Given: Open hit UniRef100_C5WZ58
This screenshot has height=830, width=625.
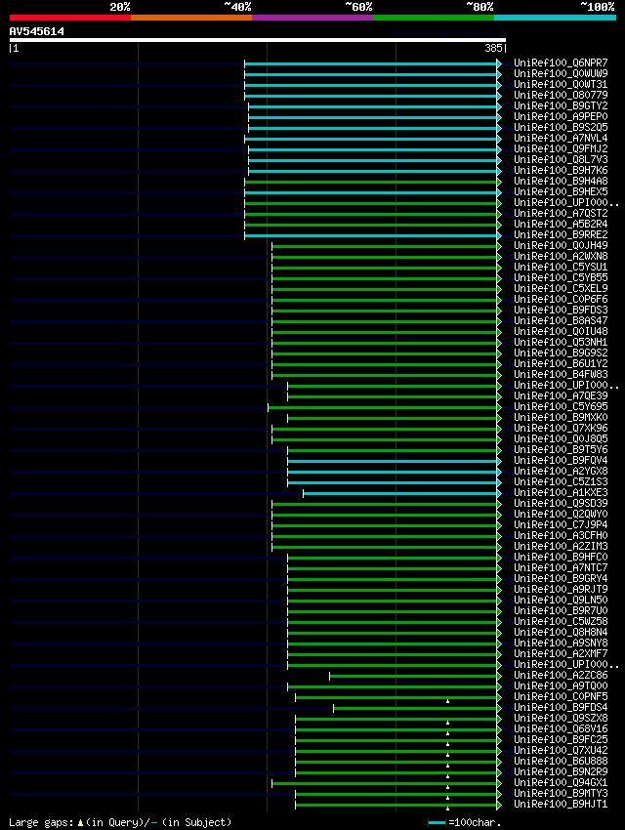Looking at the screenshot, I should (561, 621).
